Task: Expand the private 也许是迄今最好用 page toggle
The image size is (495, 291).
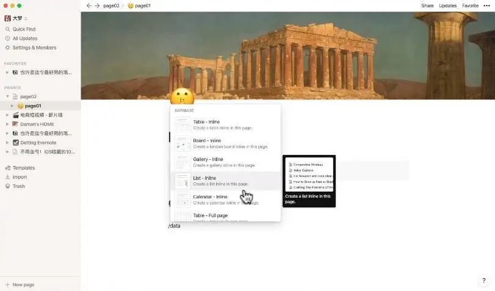Action: tap(7, 133)
